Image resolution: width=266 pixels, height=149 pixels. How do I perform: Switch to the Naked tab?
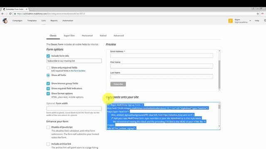click(103, 36)
